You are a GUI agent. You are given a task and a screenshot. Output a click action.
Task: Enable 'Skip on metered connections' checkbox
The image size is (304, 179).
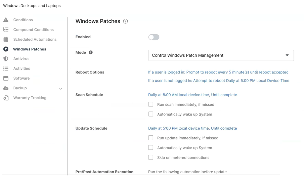pos(151,157)
